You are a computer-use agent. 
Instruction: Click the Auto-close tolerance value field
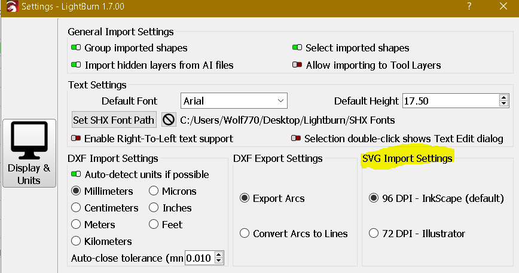point(200,258)
